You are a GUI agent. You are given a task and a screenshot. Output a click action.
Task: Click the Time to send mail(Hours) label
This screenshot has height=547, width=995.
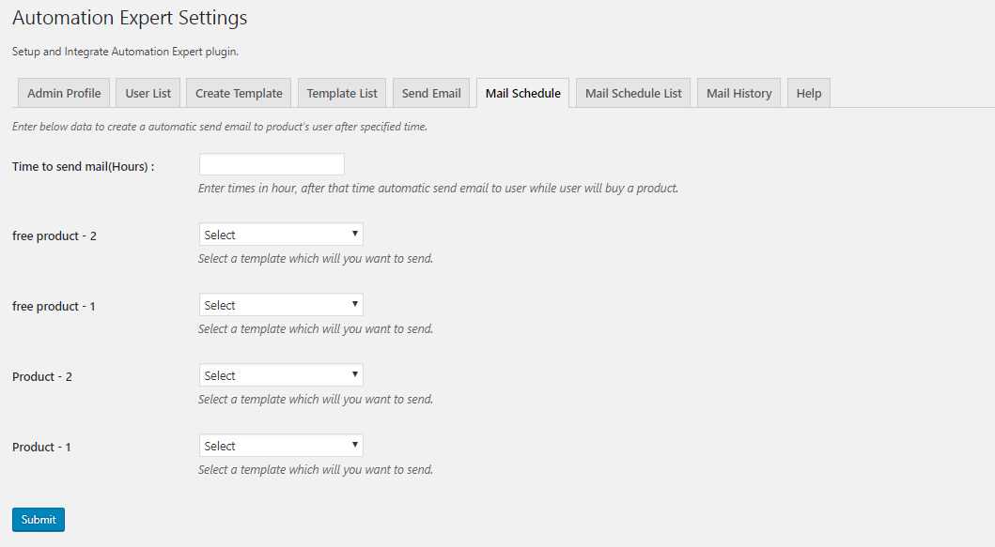[83, 166]
